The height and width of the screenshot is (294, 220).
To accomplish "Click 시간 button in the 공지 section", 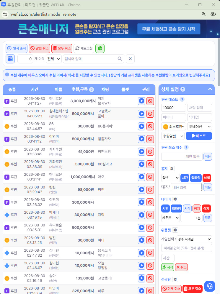I will pos(185,178).
